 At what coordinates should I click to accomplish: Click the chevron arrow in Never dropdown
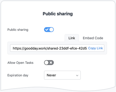click(77, 75)
